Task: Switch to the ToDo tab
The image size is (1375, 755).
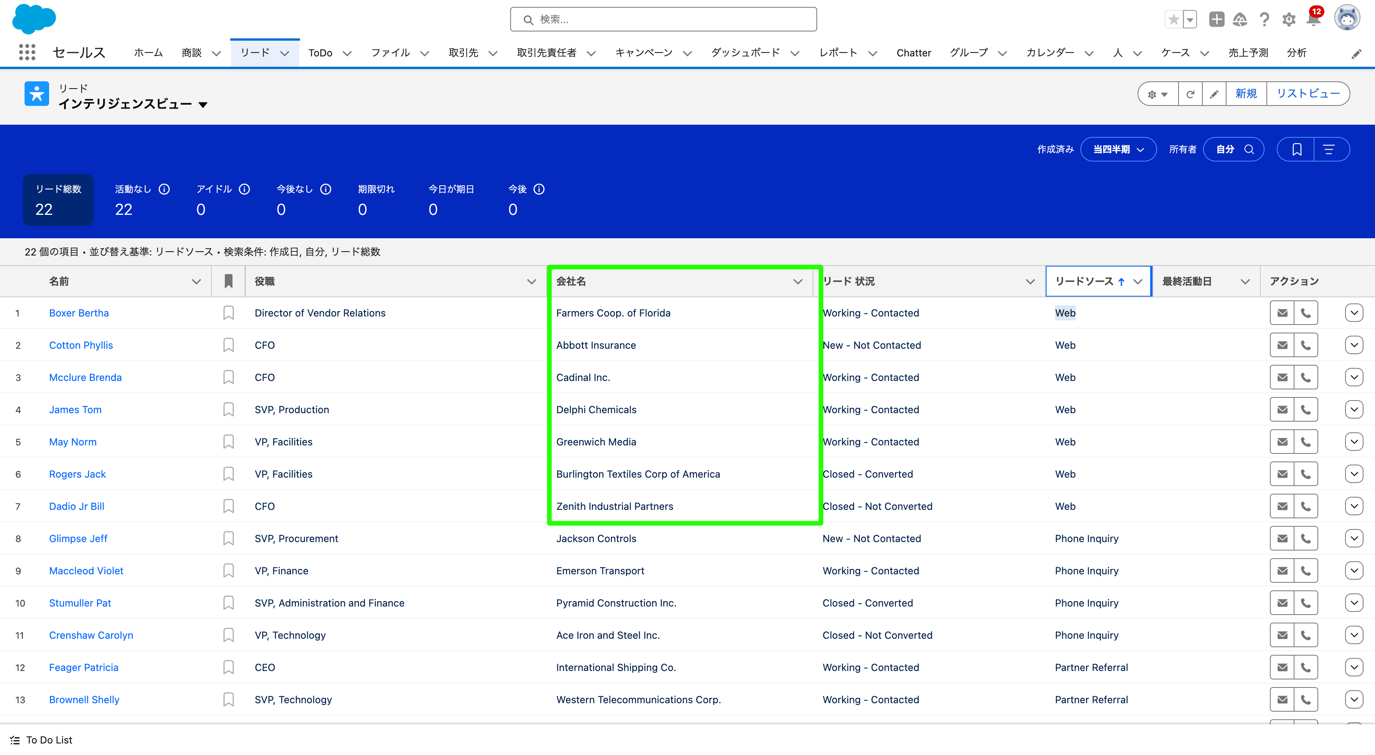Action: (321, 52)
